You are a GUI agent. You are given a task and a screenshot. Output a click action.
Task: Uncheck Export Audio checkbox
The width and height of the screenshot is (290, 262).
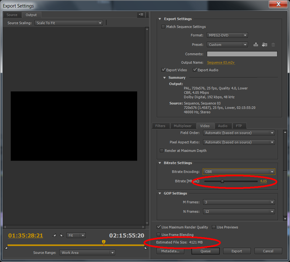[195, 70]
